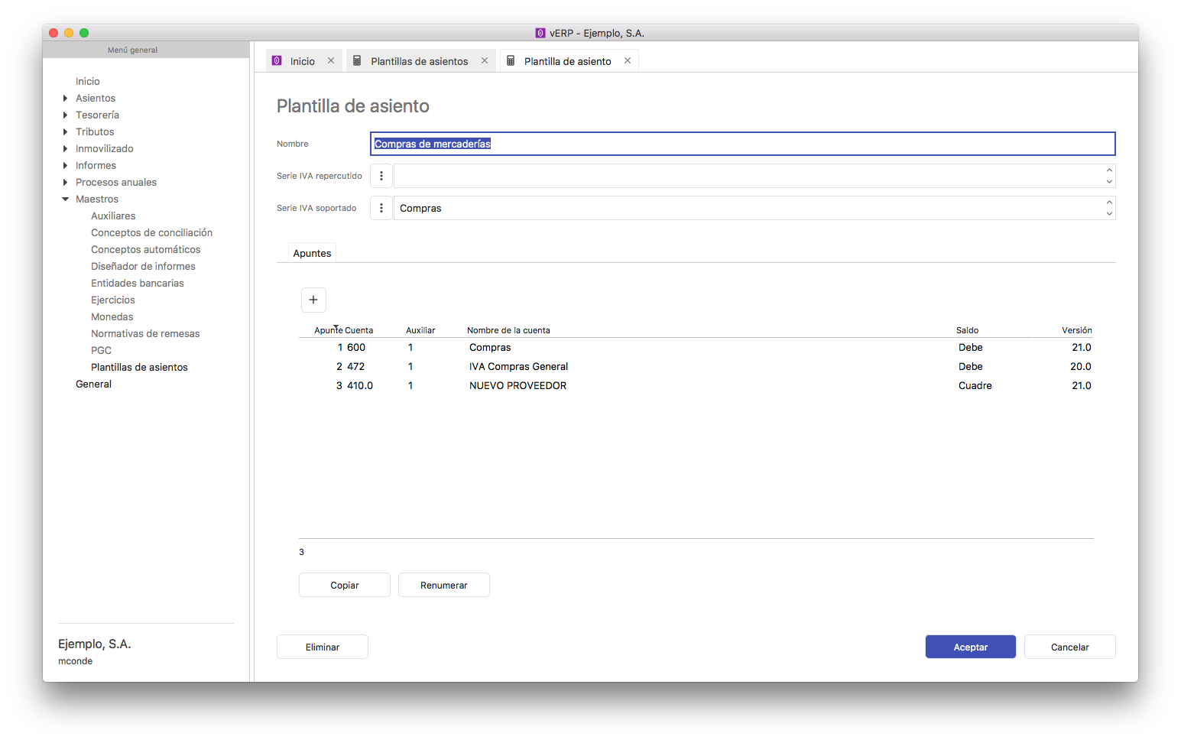Switch to the Apuntes tab
Screen dimensions: 1181x743
coord(312,253)
